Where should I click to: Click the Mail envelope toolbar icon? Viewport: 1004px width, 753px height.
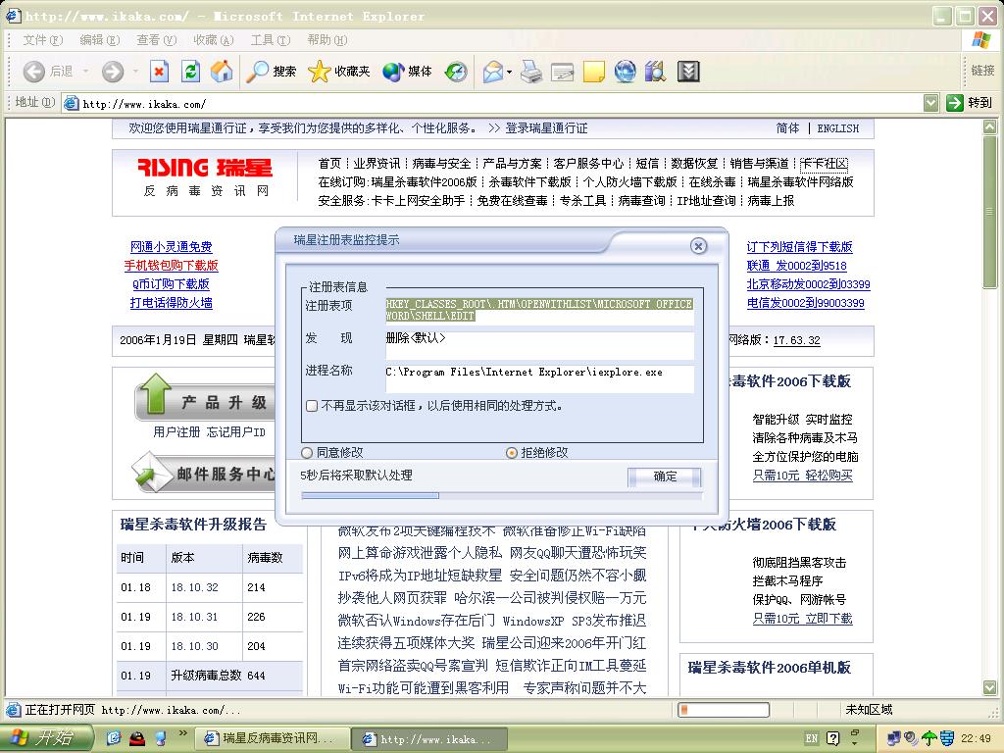(492, 71)
